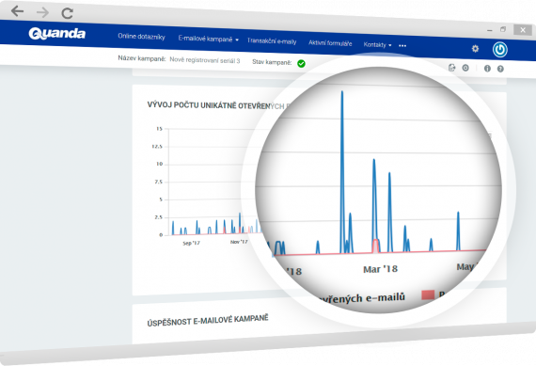Open Online dotazníky menu item
536x366 pixels.
click(141, 37)
